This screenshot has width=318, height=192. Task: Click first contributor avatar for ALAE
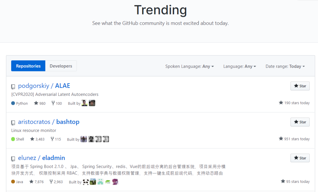85,103
